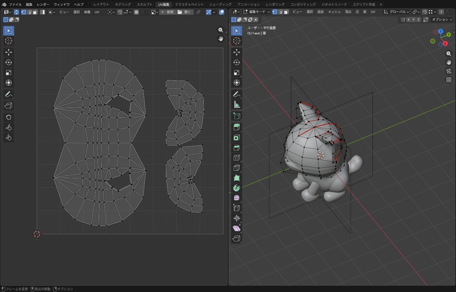
Task: Select the Measure tool in the 3D viewport
Action: coord(236,104)
